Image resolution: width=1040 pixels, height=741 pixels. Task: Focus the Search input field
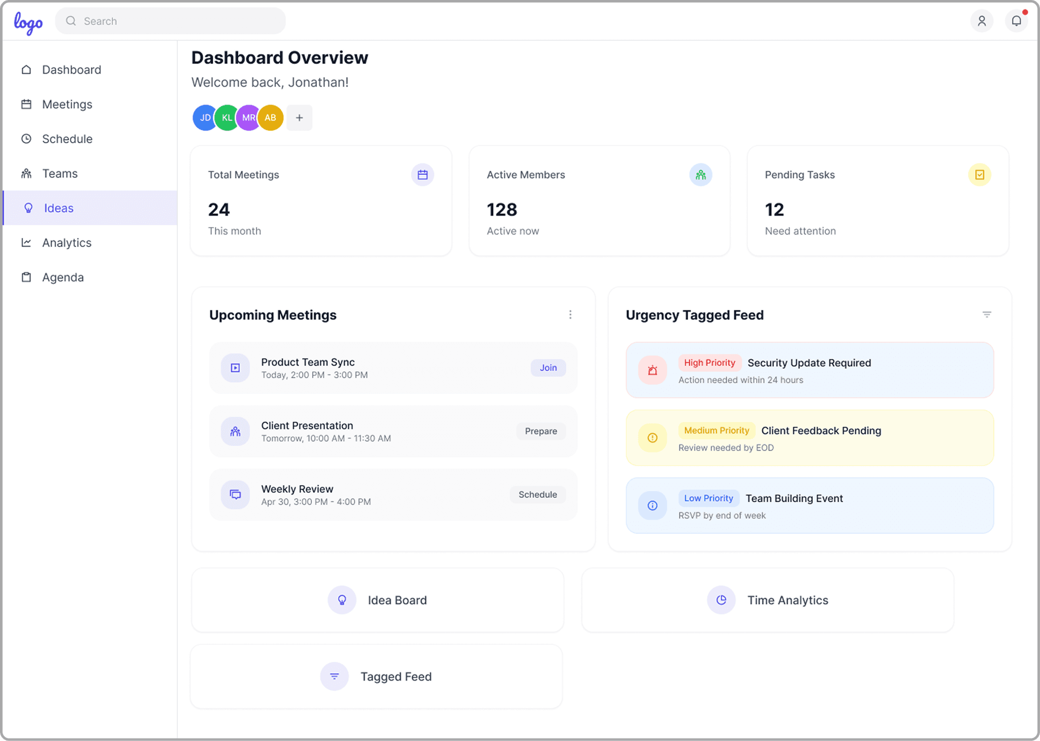pyautogui.click(x=178, y=21)
